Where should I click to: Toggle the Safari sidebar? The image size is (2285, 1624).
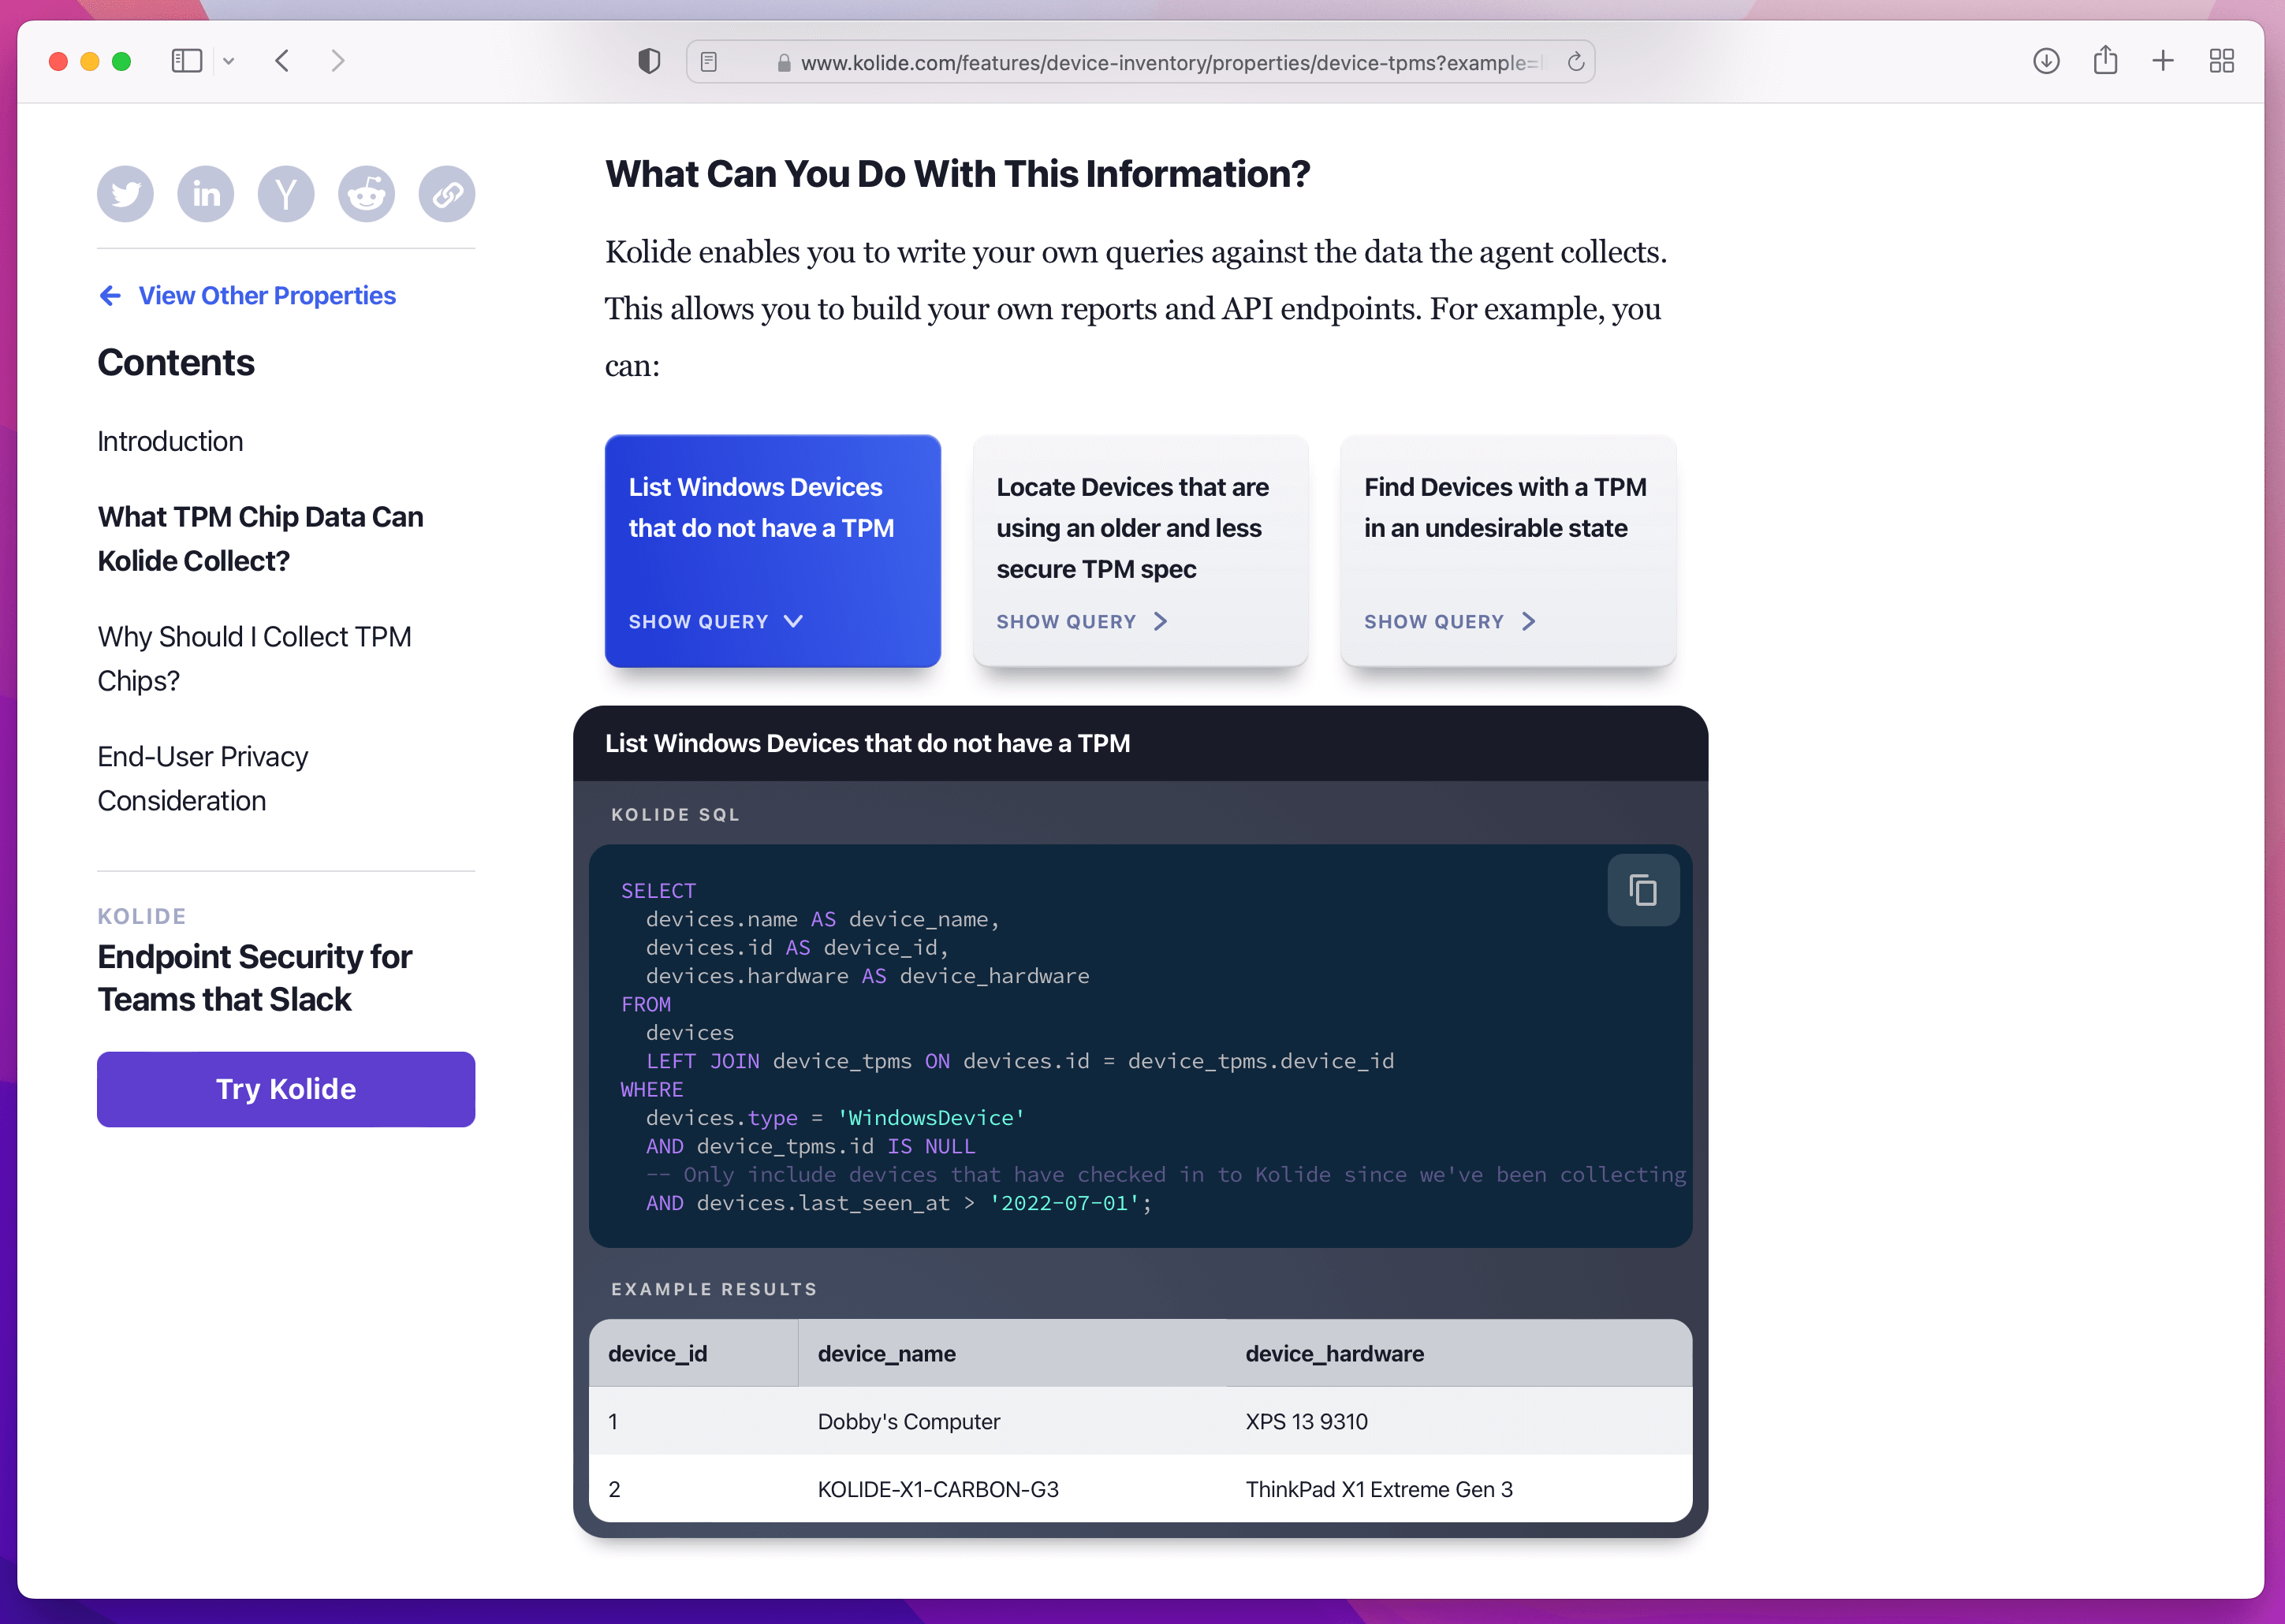pos(187,62)
